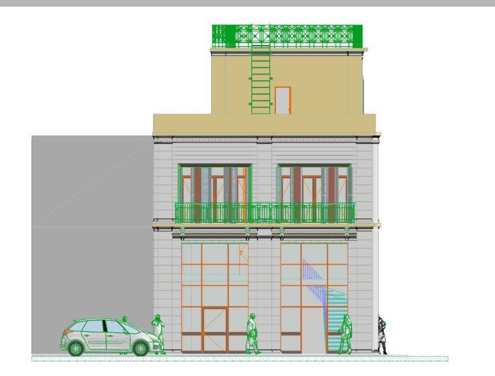Click the gray bar at the top
The height and width of the screenshot is (376, 495).
(247, 3)
